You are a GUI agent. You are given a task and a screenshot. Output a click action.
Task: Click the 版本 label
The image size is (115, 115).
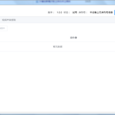point(51,12)
